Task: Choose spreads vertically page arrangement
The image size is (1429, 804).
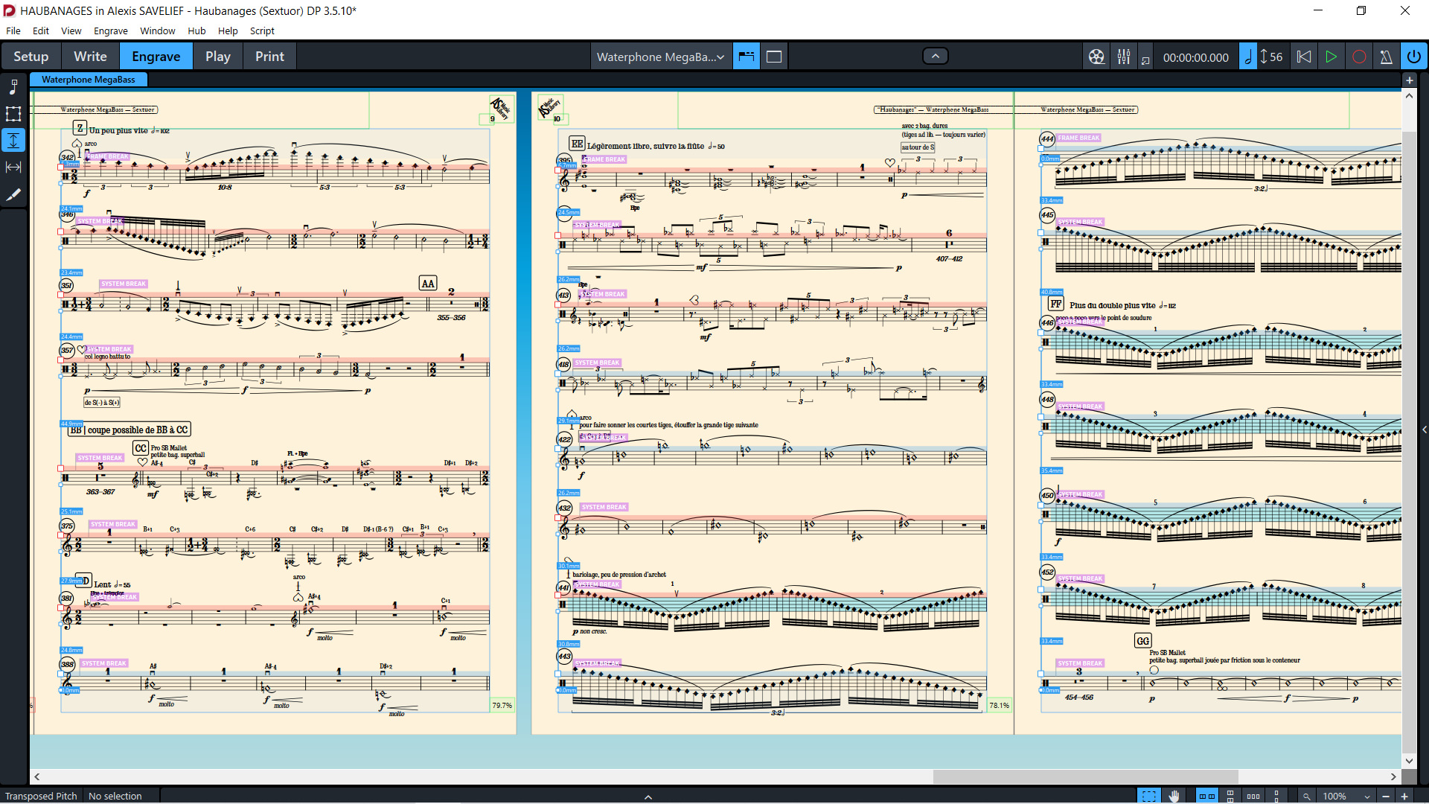Action: point(1230,796)
